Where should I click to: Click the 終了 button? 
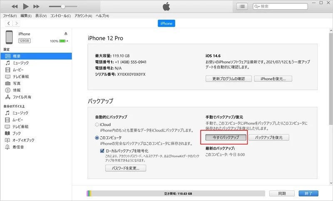(308, 194)
